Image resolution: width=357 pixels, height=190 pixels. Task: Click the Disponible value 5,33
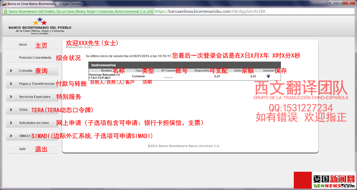click(x=217, y=76)
